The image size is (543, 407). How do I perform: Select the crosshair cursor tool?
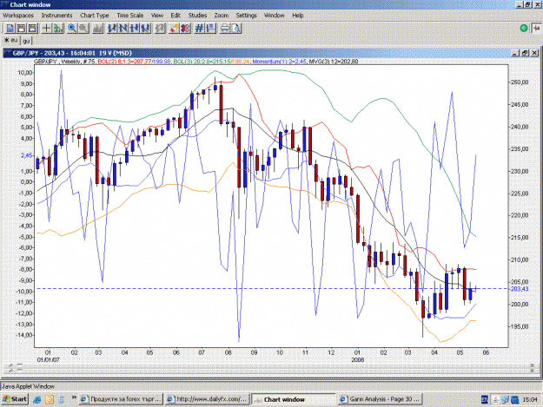(x=46, y=29)
